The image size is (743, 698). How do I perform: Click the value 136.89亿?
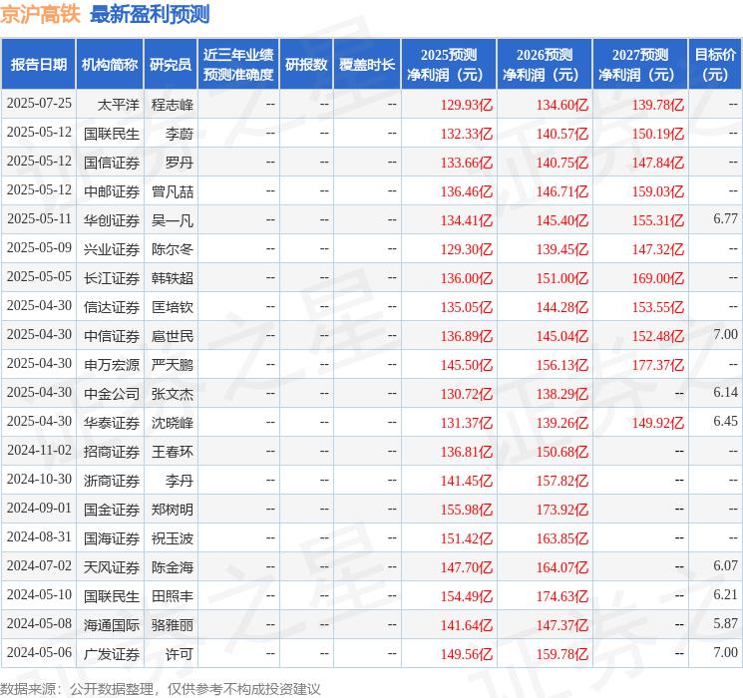coord(467,336)
